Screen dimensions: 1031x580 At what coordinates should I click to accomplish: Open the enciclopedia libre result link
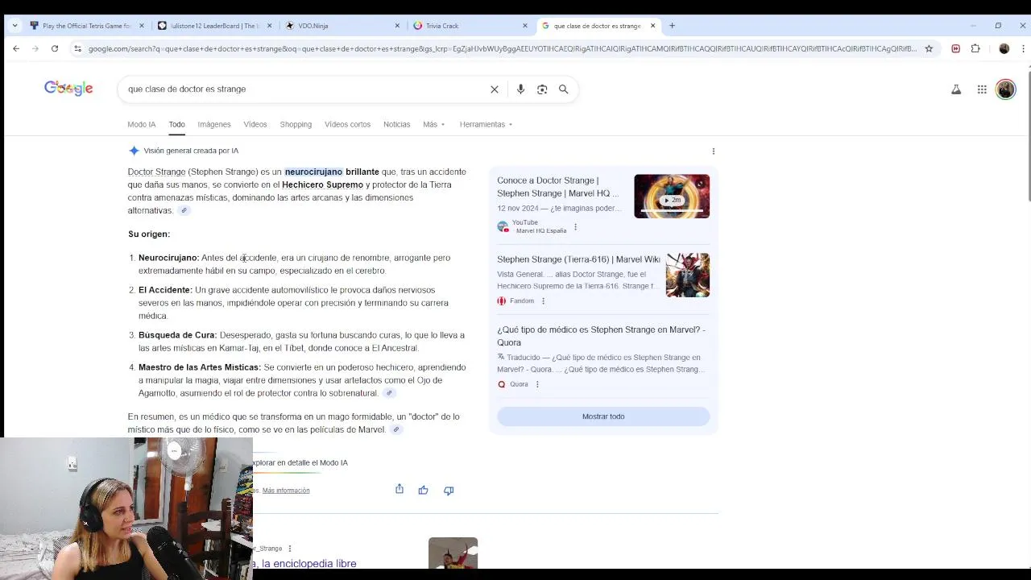point(304,563)
